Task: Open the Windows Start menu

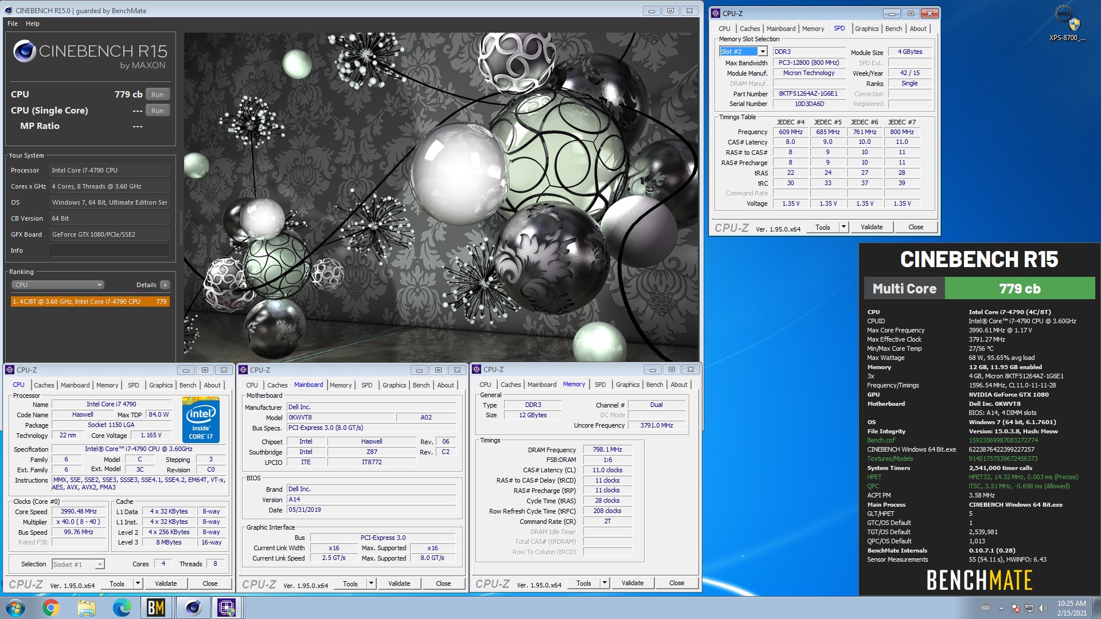Action: coord(15,608)
